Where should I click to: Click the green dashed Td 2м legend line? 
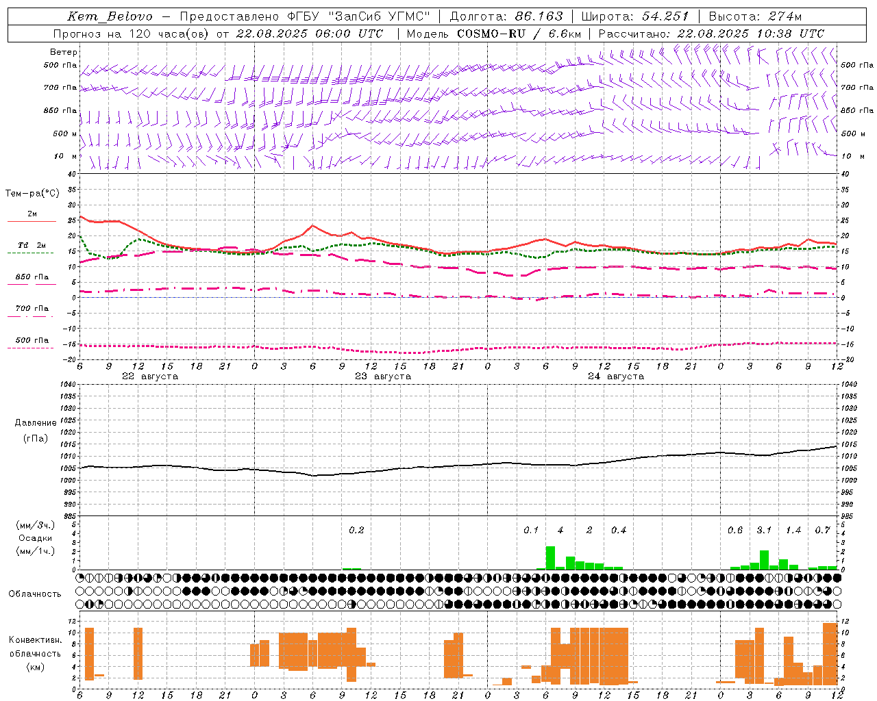pos(30,253)
